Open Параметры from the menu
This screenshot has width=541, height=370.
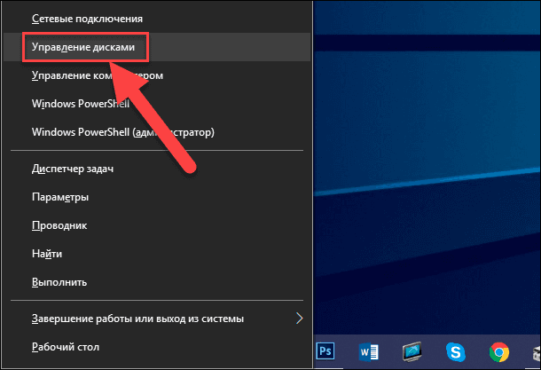click(157, 197)
